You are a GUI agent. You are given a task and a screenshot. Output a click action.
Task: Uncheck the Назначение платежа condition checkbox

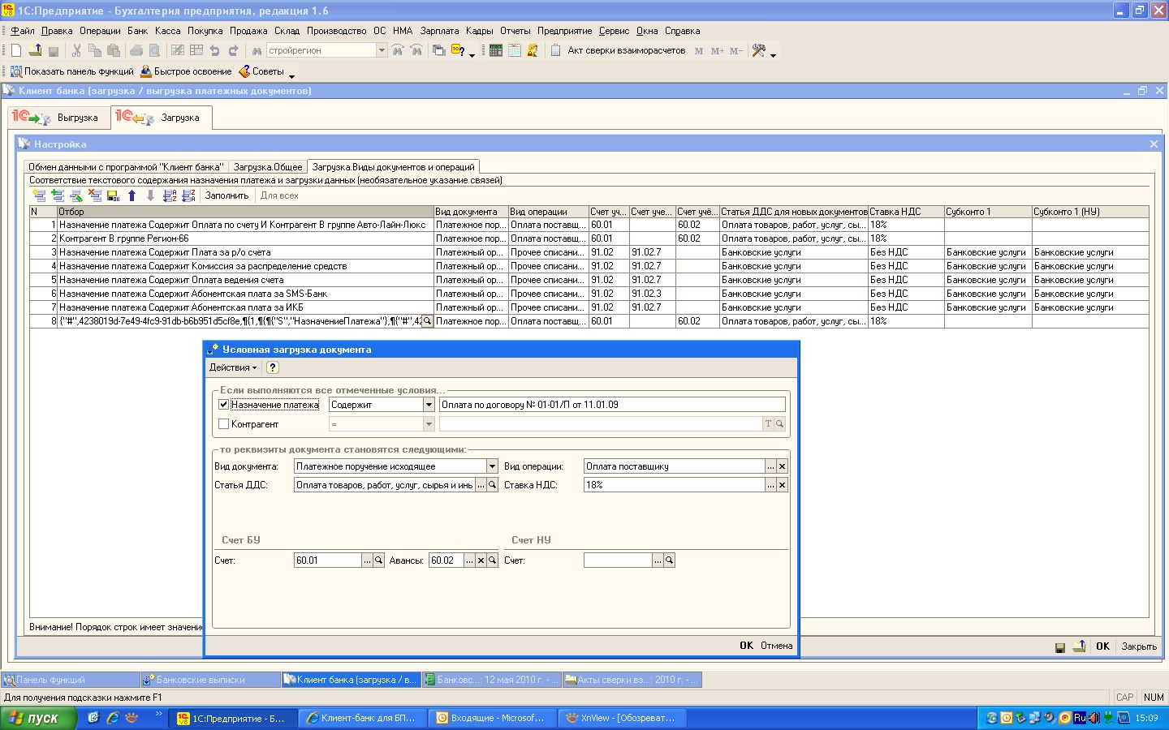pos(224,404)
